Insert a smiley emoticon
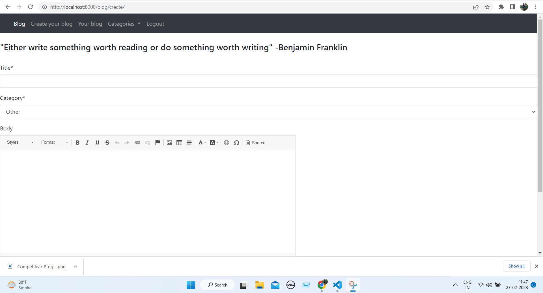Viewport: 543px width, 293px height. 227,143
